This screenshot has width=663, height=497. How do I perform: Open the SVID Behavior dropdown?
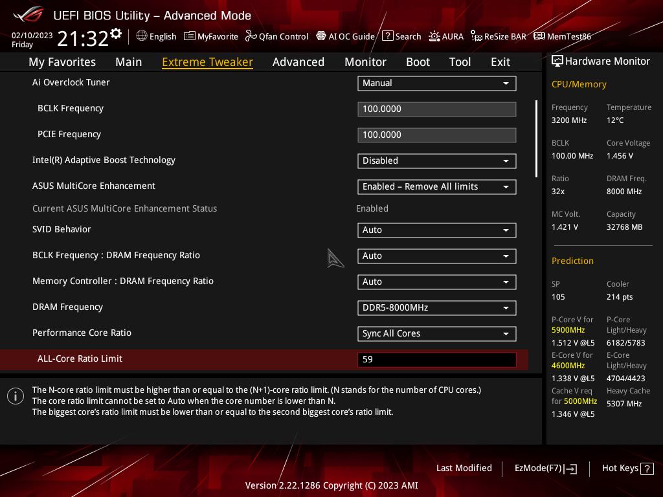pyautogui.click(x=436, y=230)
